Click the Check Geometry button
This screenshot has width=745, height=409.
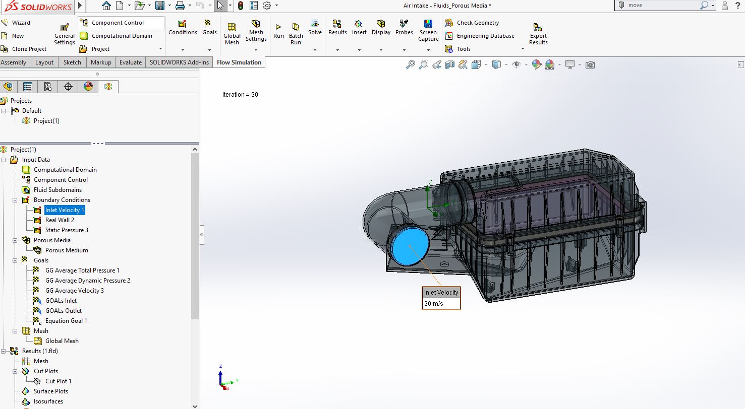pos(477,23)
